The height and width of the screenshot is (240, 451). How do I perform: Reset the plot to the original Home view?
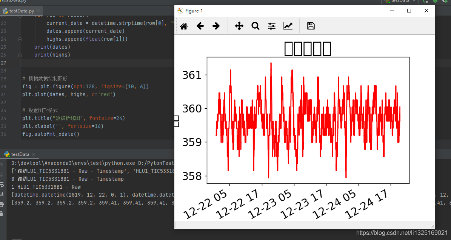[x=184, y=26]
